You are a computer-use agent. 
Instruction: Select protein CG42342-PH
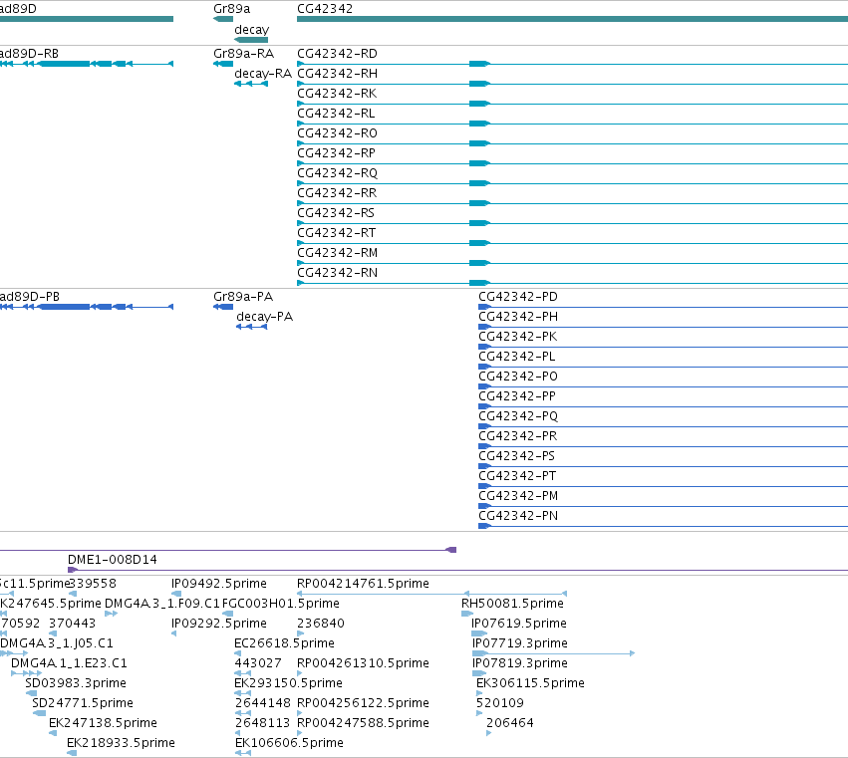518,317
